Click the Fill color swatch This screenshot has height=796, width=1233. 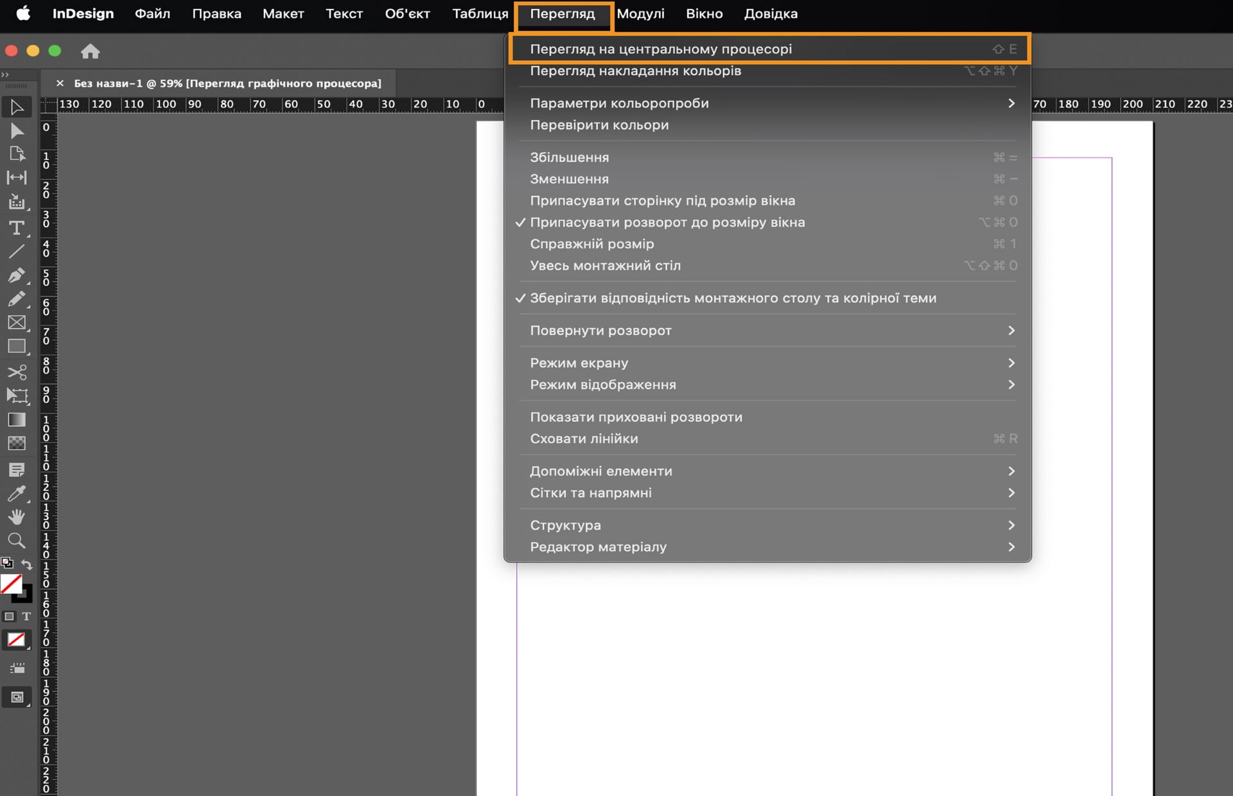tap(10, 584)
